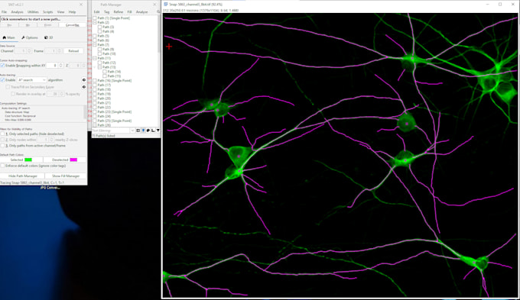Click the Reload button
This screenshot has height=300, width=520.
click(73, 51)
